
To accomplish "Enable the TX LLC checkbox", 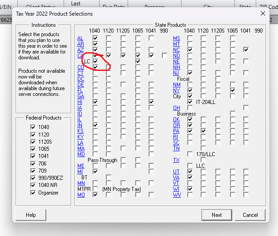I will pos(190,166).
